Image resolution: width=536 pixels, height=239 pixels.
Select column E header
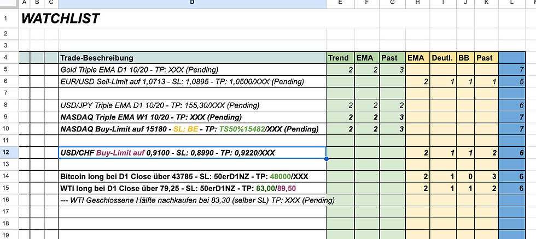340,3
